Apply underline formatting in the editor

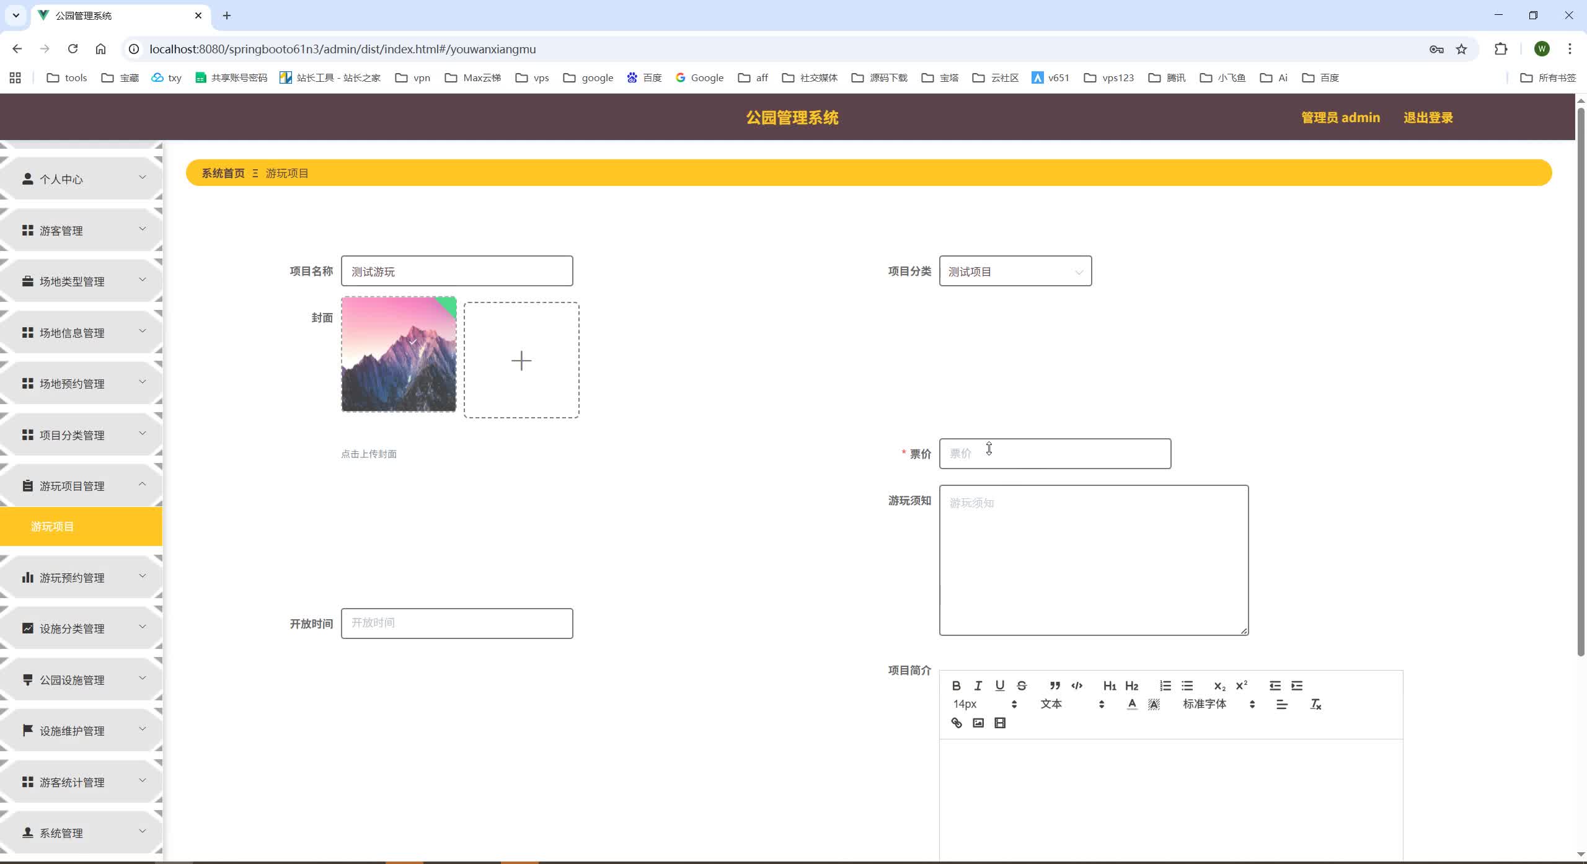999,685
